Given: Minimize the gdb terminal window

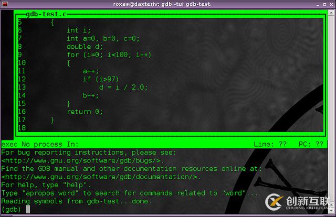Looking at the screenshot, I should [x=318, y=5].
